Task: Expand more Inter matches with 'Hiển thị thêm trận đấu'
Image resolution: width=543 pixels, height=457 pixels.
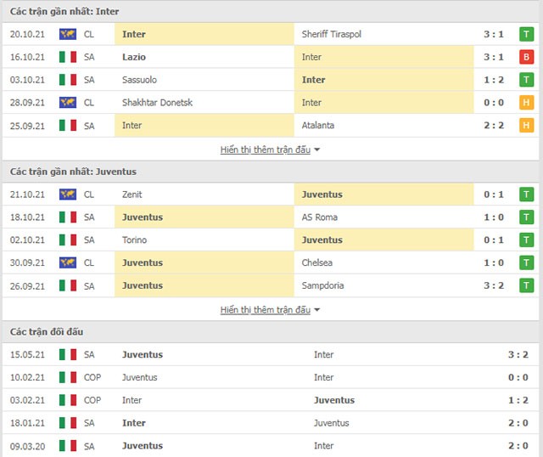Action: coord(265,150)
